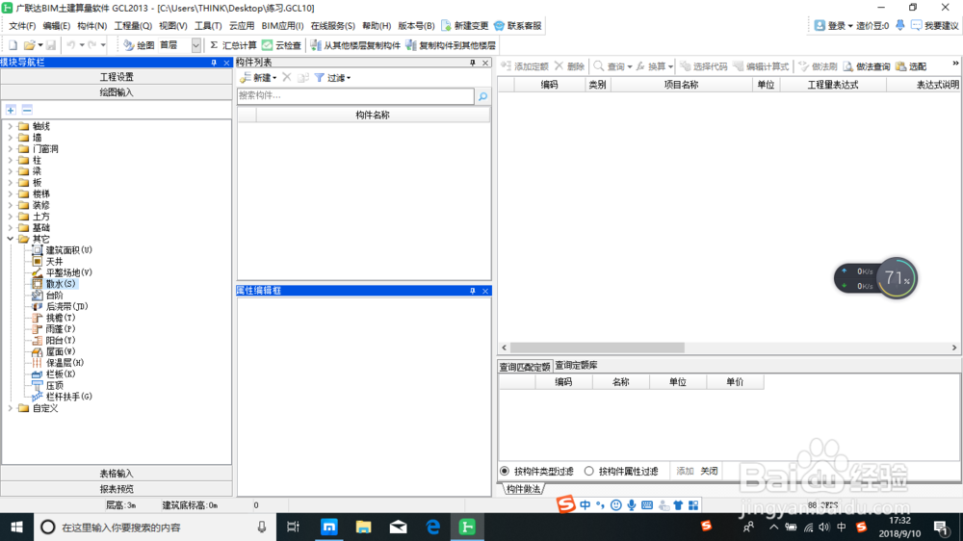
Task: Open the 在线服务(S) menu
Action: pos(332,26)
